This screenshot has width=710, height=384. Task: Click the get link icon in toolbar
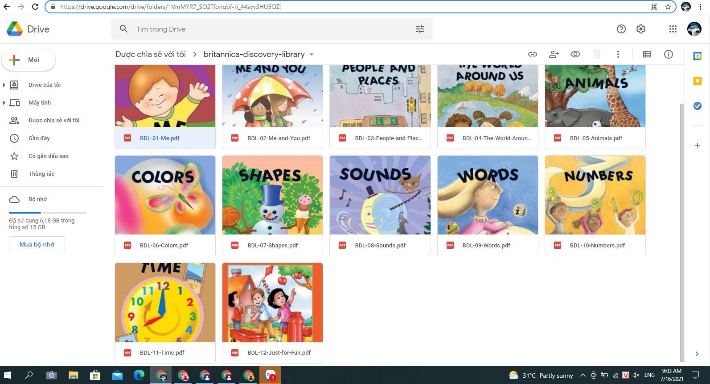point(532,54)
